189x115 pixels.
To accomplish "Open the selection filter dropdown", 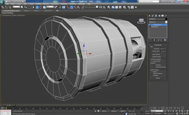I will click(16, 7).
